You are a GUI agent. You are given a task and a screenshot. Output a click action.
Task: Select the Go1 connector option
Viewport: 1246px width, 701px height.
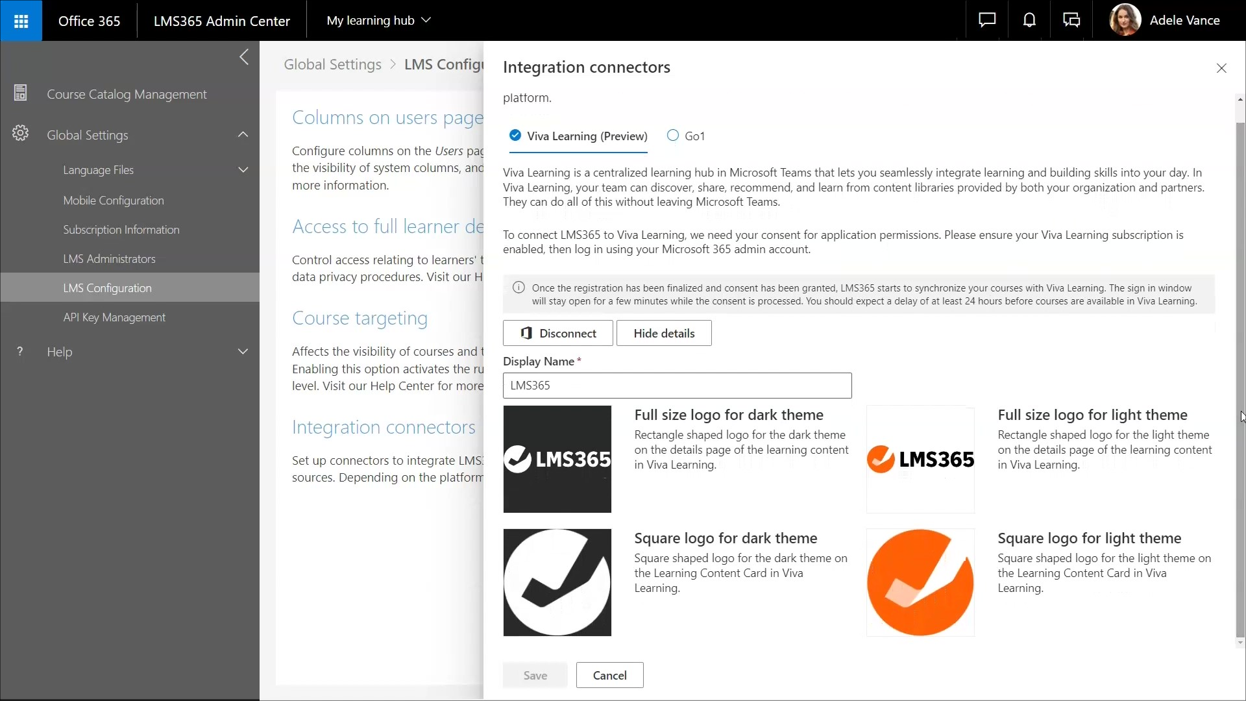[686, 136]
